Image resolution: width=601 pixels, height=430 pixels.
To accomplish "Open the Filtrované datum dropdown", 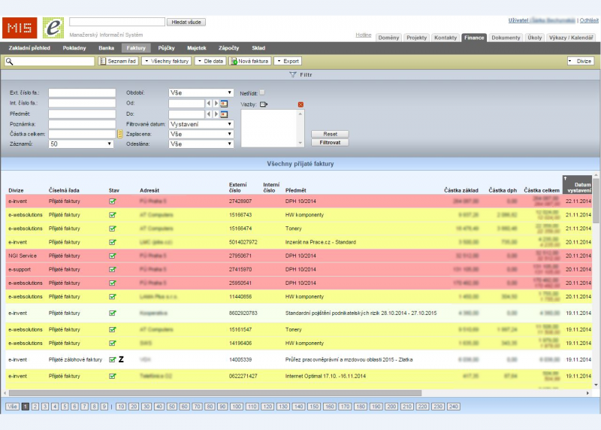I will 201,123.
